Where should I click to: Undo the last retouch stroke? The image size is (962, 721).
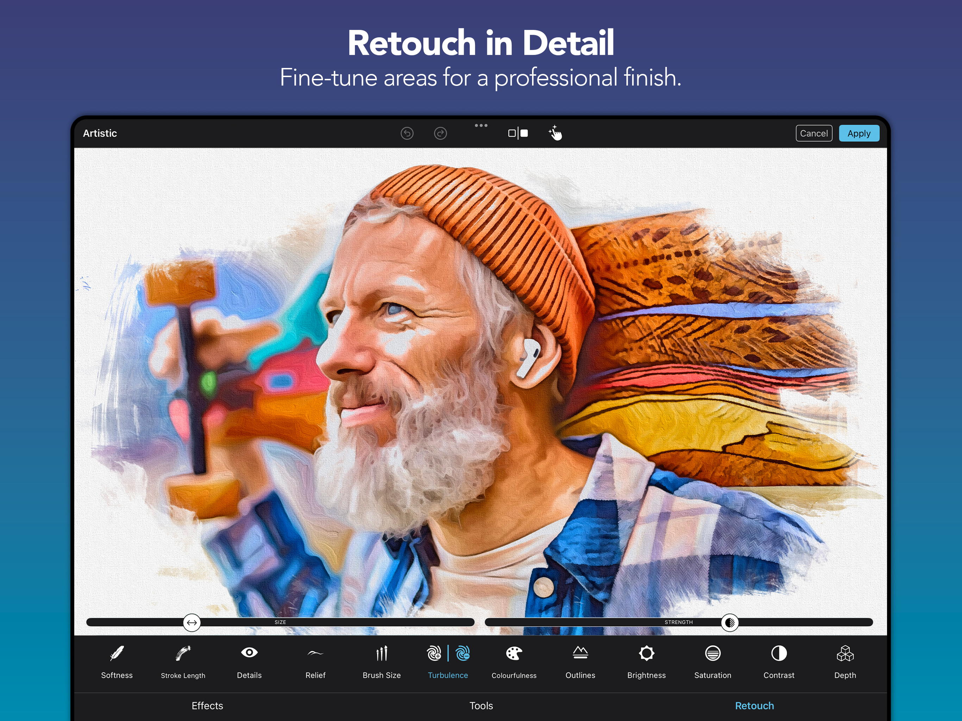tap(407, 133)
